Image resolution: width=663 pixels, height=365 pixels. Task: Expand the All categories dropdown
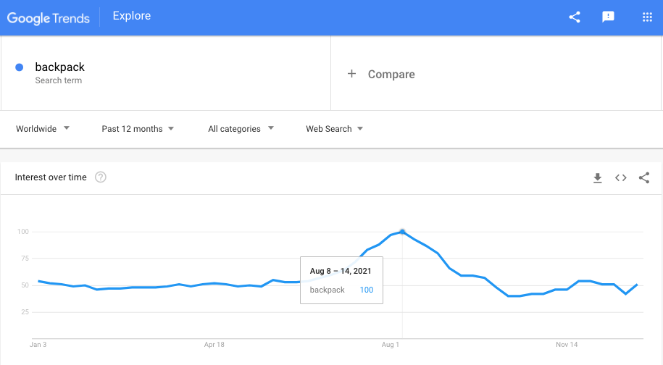click(x=241, y=129)
